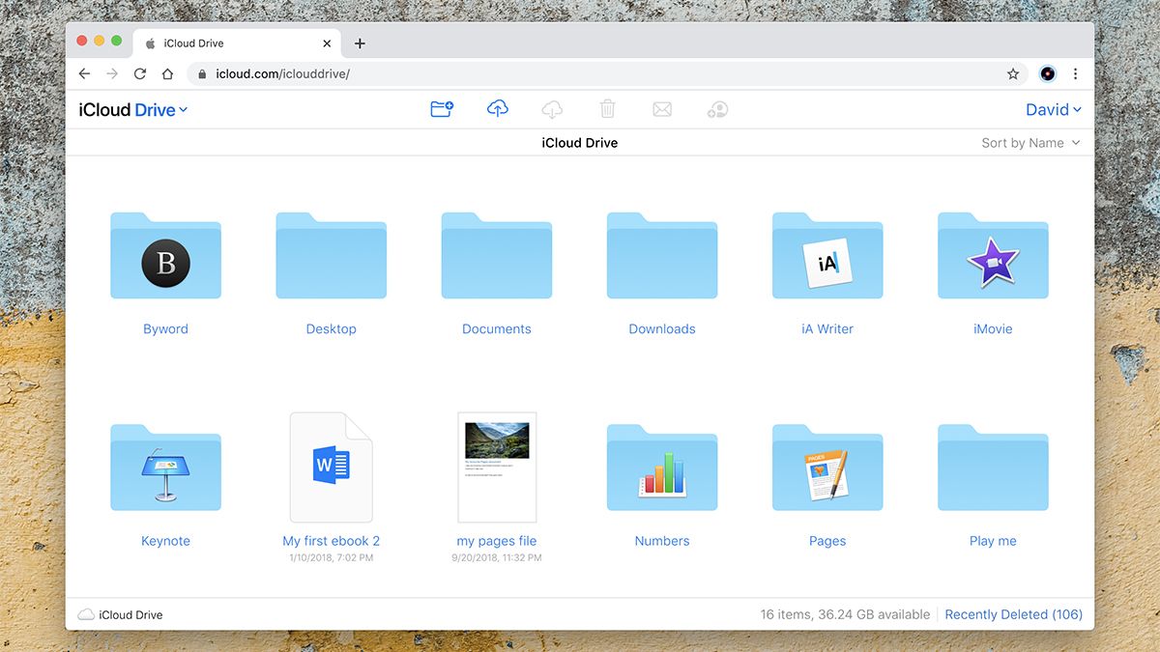Expand the David account menu

point(1053,109)
